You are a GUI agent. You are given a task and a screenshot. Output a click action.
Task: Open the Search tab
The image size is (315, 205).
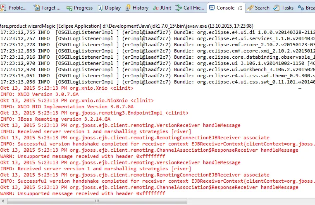click(x=258, y=8)
